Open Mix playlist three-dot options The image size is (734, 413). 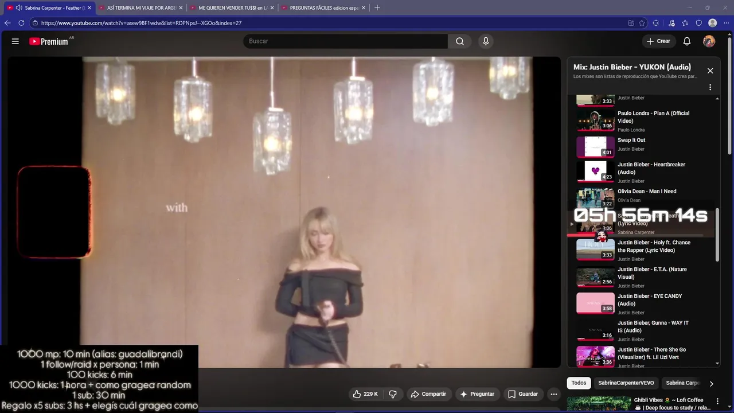click(710, 88)
